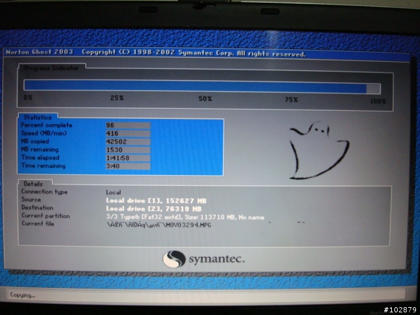
Task: Click the MB remaining label
Action: coord(40,150)
